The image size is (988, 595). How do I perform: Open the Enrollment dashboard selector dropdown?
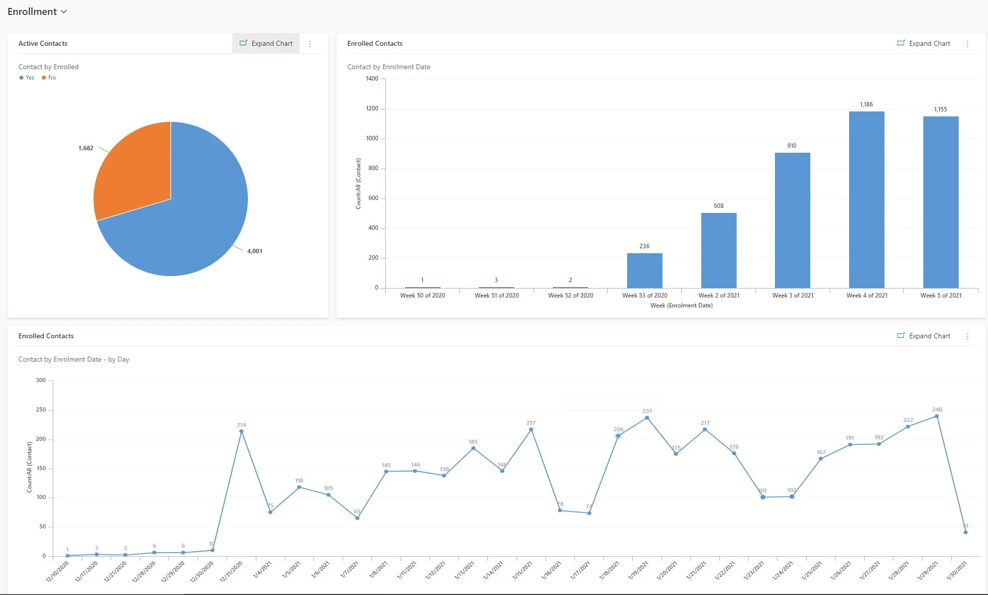click(64, 12)
